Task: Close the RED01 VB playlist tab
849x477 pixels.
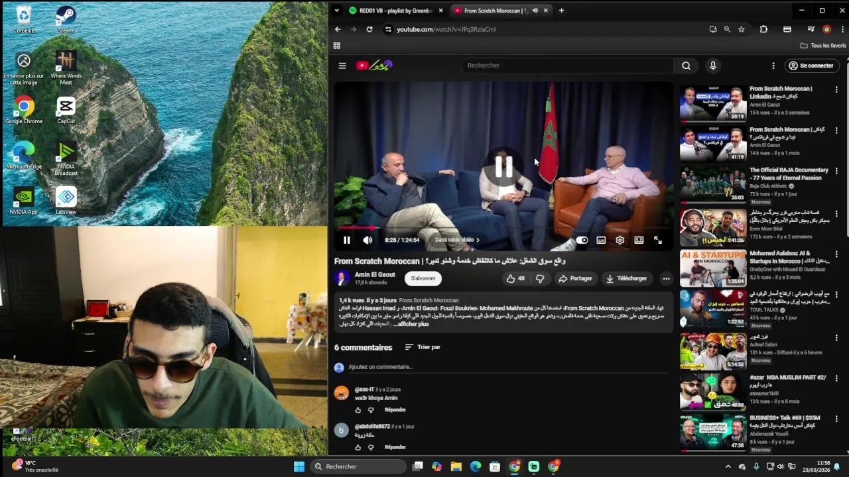Action: 441,11
